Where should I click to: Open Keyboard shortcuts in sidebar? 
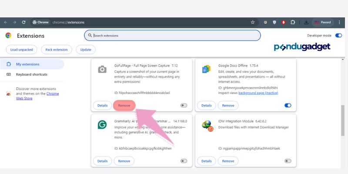click(31, 74)
